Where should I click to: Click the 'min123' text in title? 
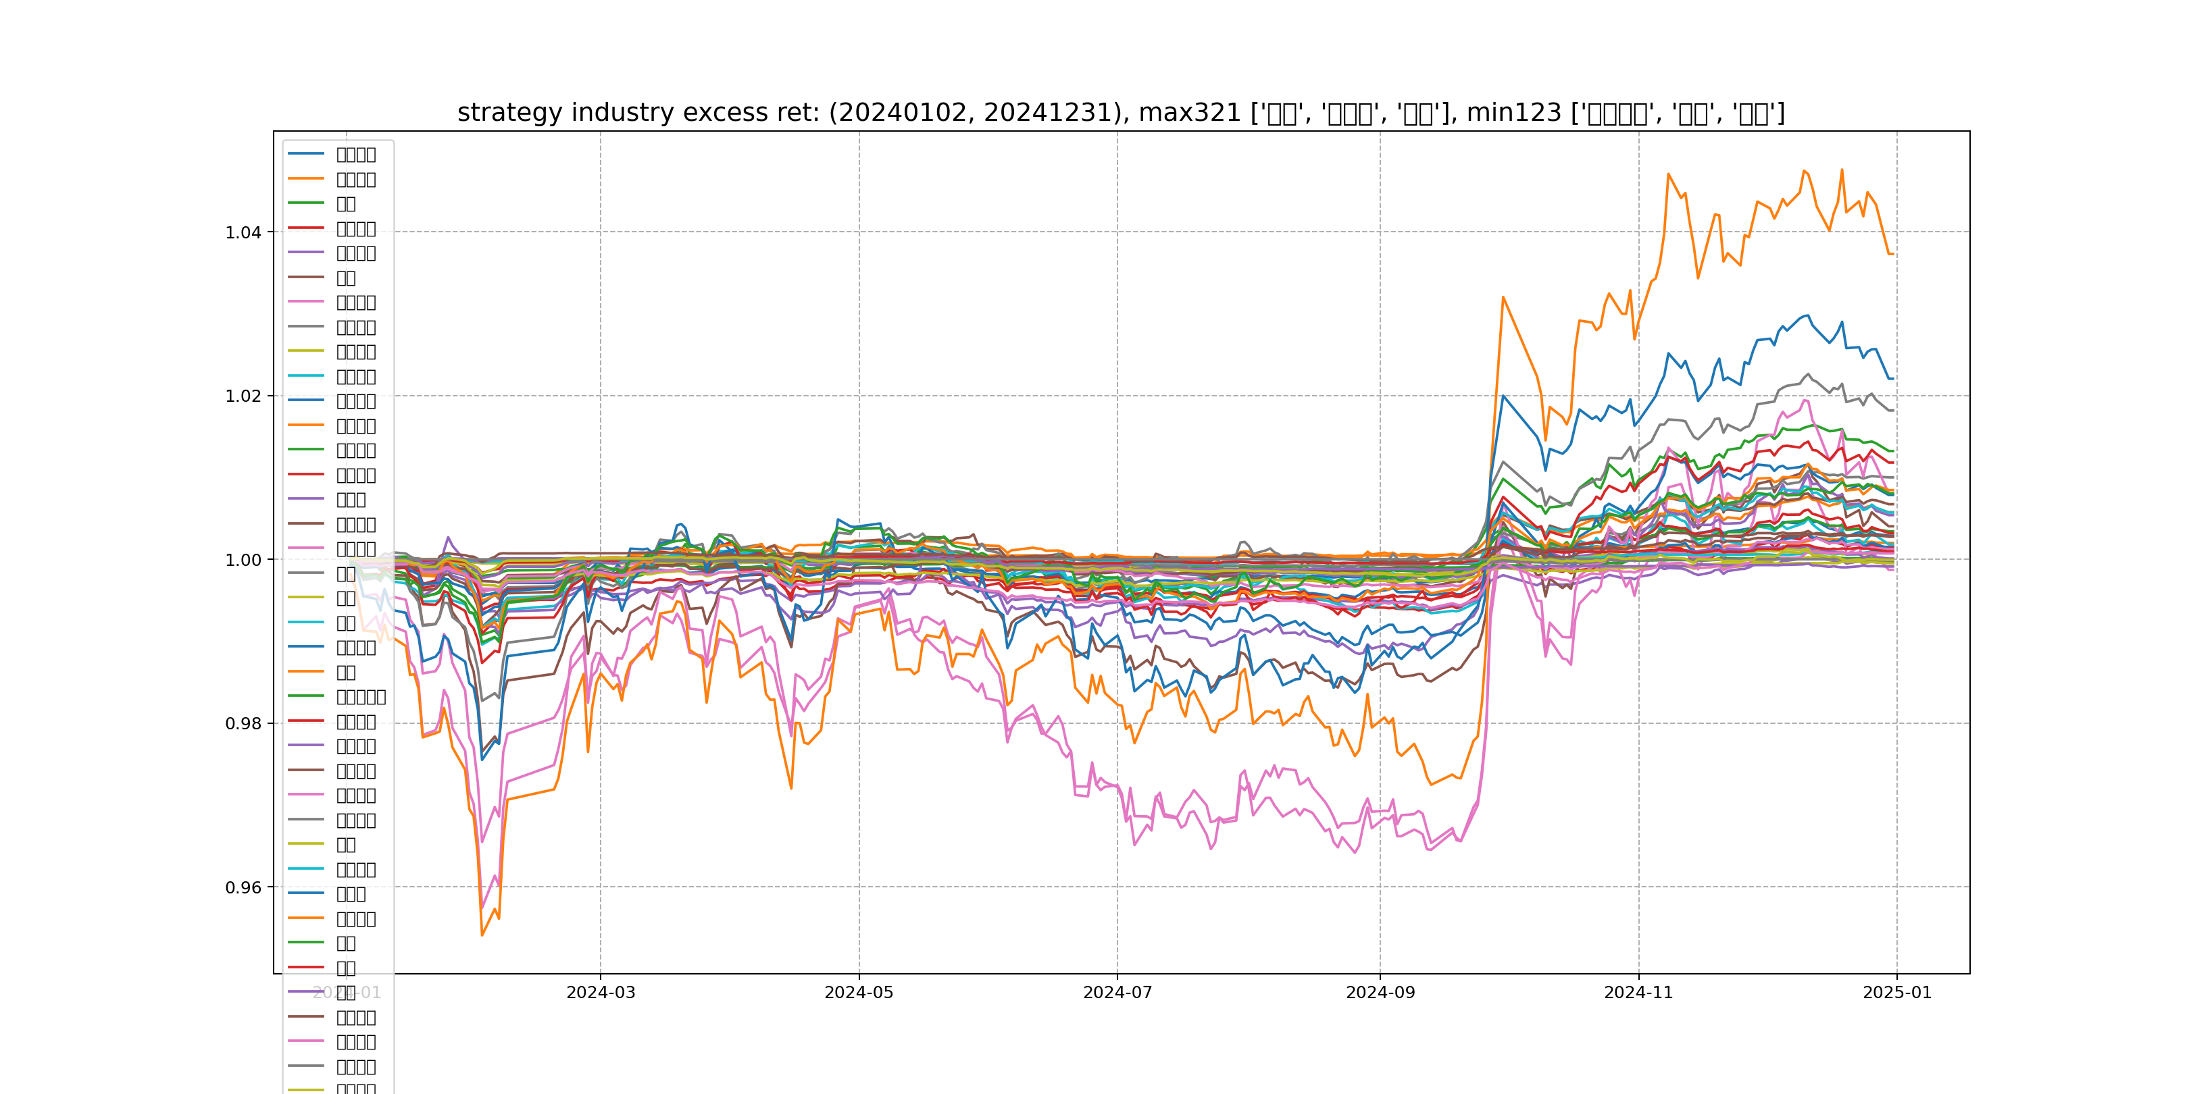click(x=1513, y=113)
